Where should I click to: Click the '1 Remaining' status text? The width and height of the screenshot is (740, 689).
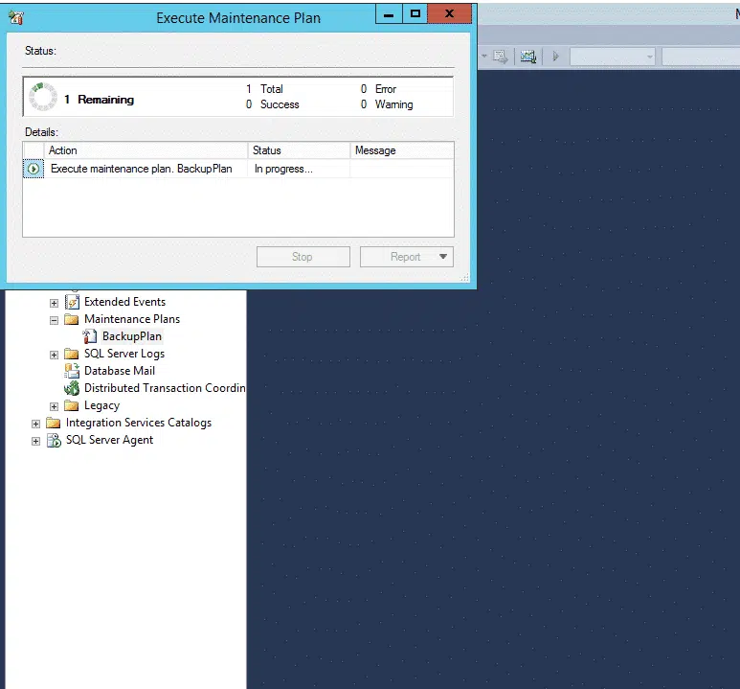coord(100,100)
